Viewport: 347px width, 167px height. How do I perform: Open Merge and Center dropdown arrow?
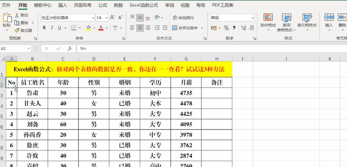[202, 28]
